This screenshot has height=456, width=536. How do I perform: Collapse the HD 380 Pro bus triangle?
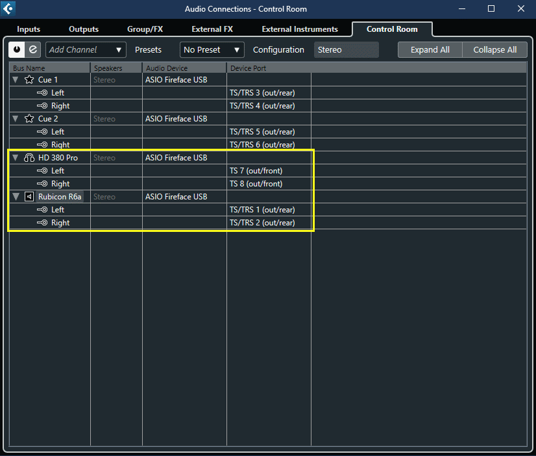[16, 158]
